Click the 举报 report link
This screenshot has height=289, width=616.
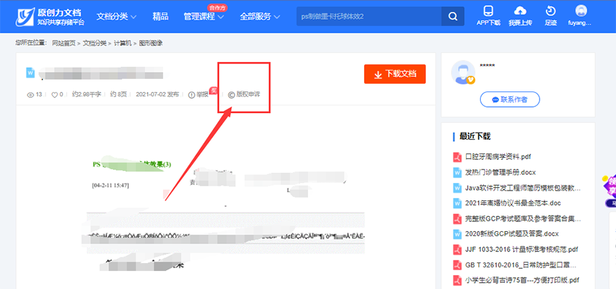point(199,94)
